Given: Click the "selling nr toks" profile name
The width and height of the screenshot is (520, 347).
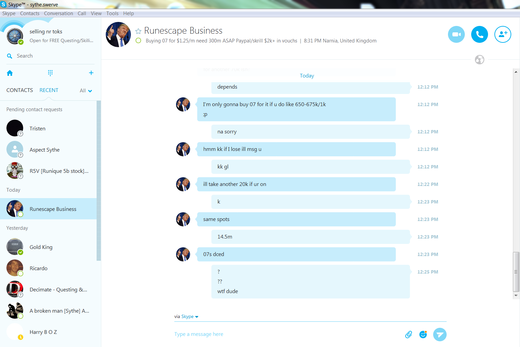Looking at the screenshot, I should (x=46, y=32).
